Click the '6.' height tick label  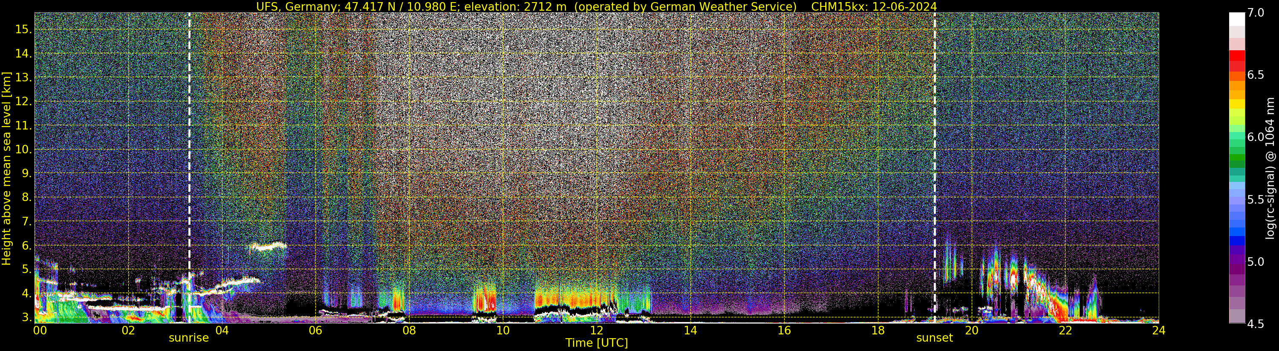click(26, 245)
